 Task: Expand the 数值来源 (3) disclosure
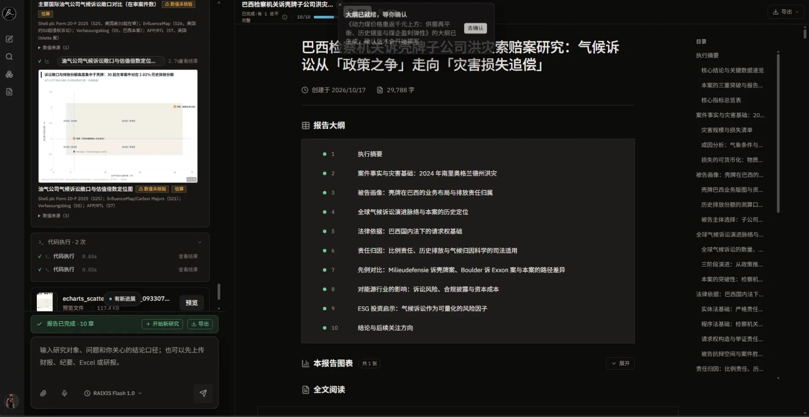point(53,216)
